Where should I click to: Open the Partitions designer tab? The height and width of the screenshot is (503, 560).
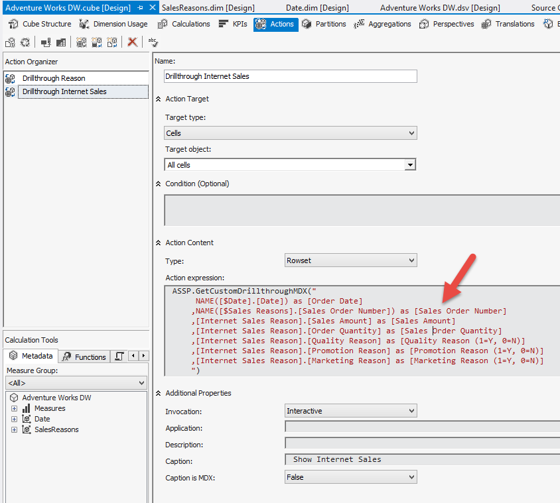pos(324,24)
